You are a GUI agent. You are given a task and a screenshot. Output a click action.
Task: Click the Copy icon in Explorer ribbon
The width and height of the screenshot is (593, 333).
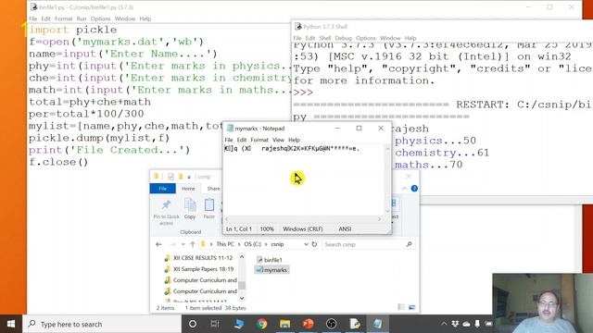click(x=190, y=205)
